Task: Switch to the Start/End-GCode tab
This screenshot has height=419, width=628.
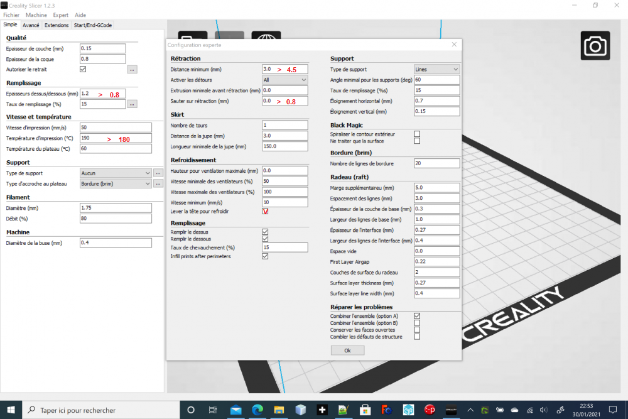Action: (x=92, y=25)
